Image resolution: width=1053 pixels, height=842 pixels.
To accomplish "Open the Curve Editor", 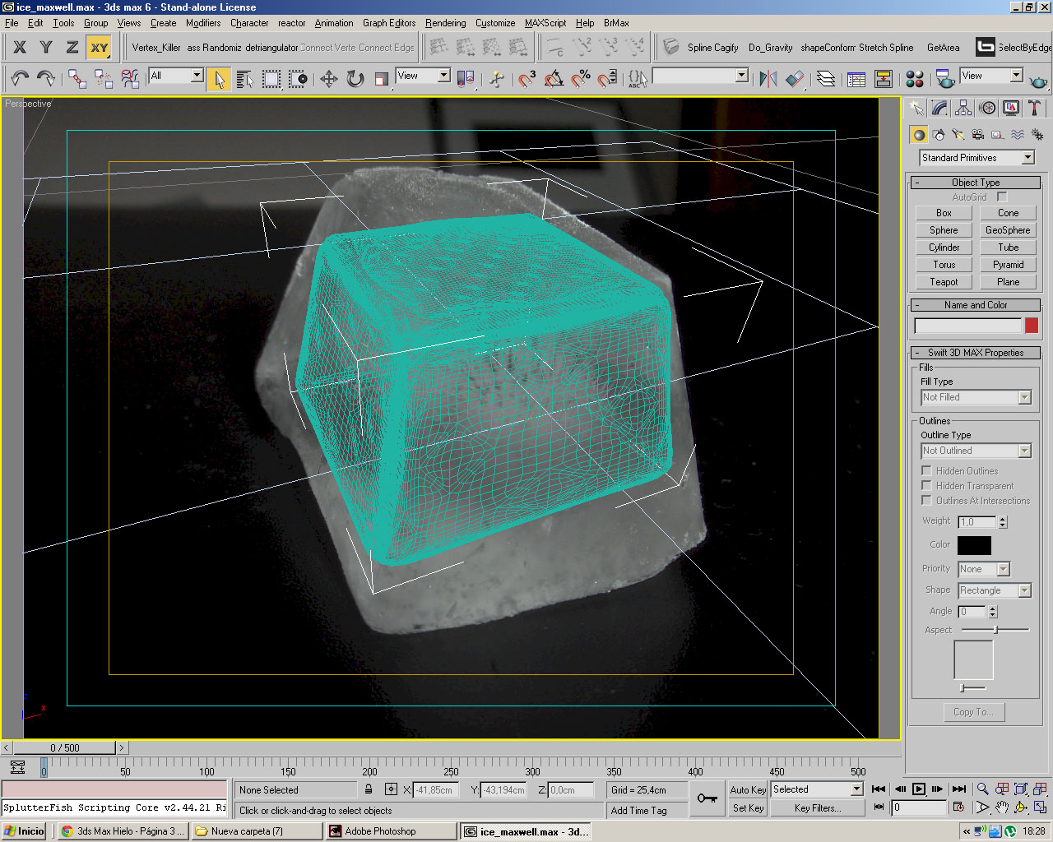I will tap(856, 79).
